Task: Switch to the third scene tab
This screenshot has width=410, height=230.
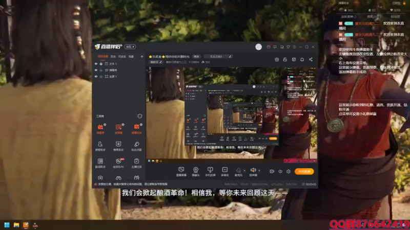Action: 122,56
